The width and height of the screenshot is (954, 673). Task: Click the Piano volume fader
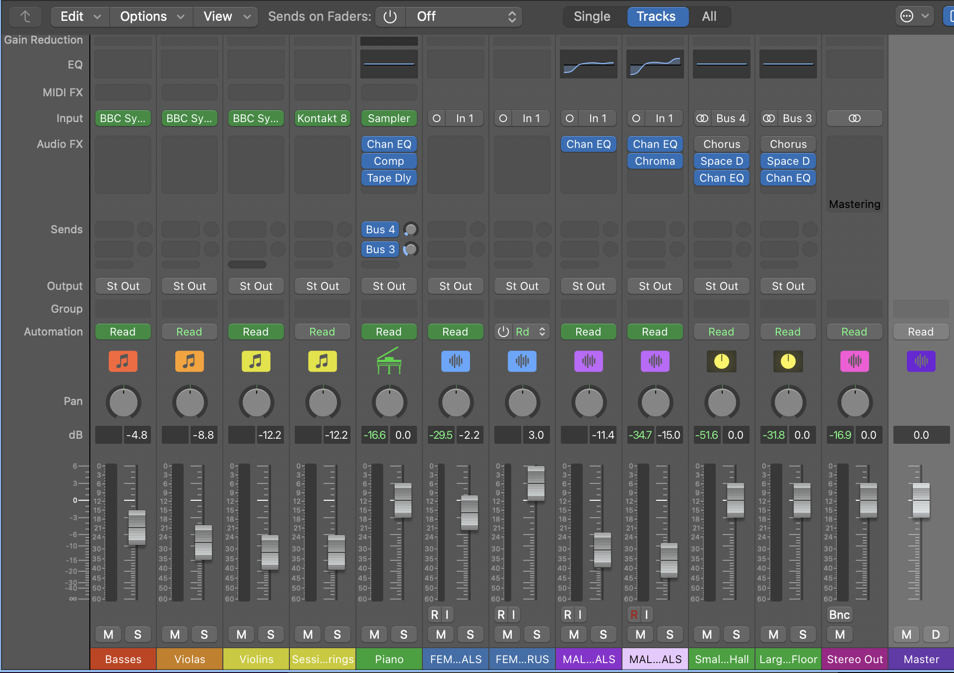pos(403,500)
